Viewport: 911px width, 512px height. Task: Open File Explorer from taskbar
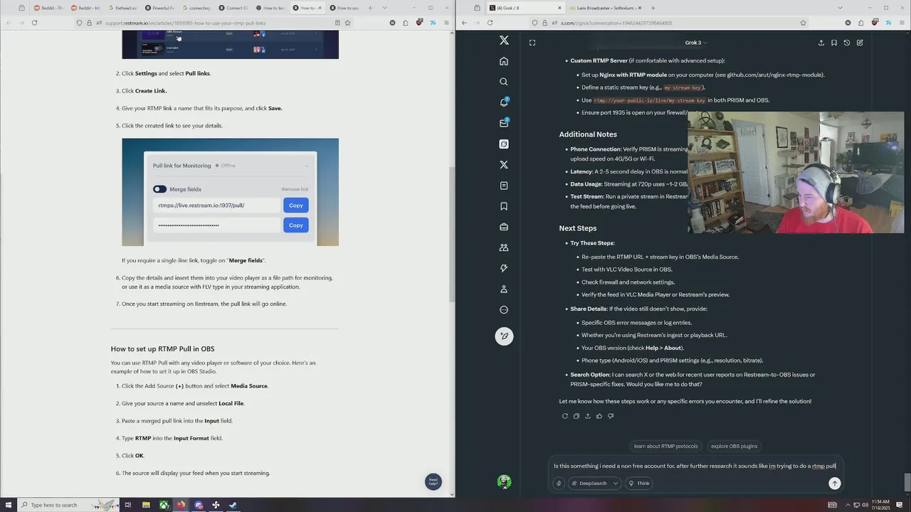146,505
